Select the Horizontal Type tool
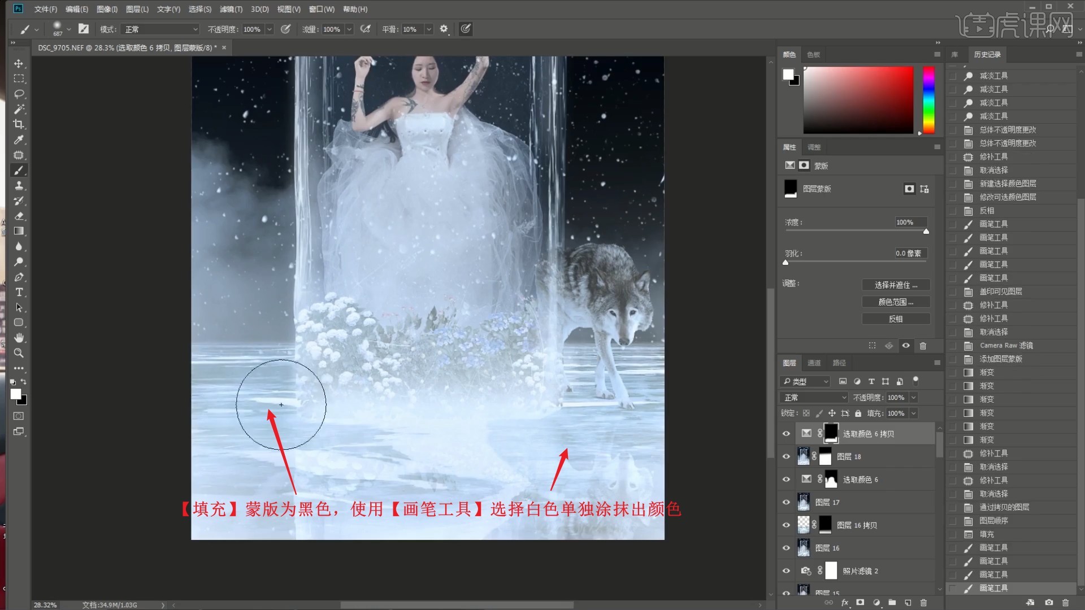This screenshot has height=610, width=1085. [x=19, y=292]
